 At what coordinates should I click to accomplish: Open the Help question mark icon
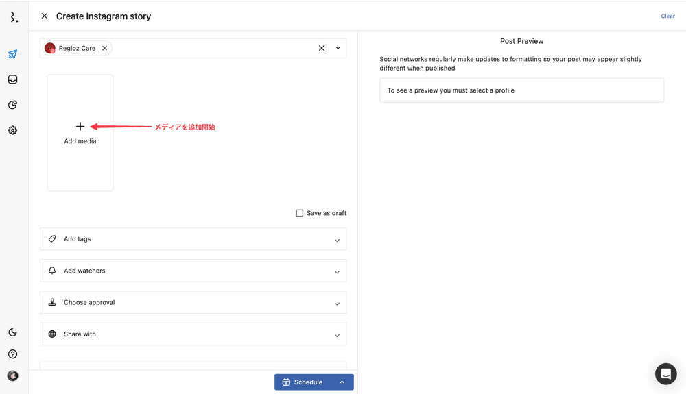click(x=12, y=354)
